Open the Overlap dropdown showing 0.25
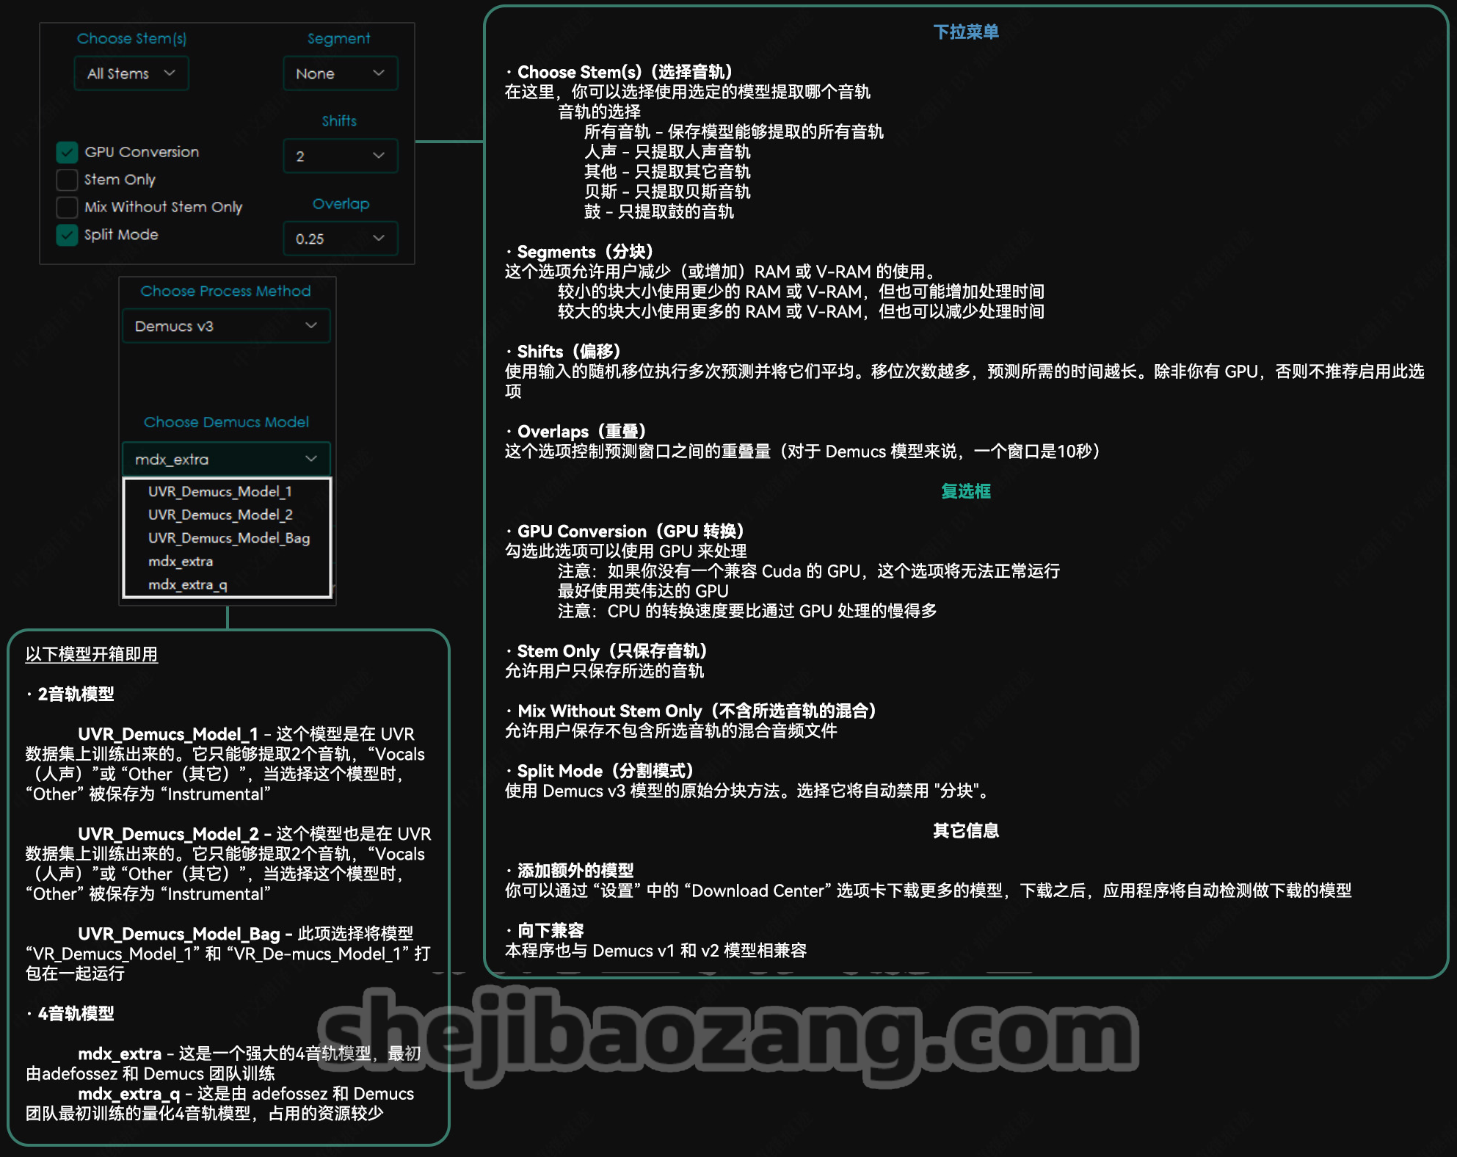This screenshot has width=1457, height=1157. pyautogui.click(x=341, y=239)
